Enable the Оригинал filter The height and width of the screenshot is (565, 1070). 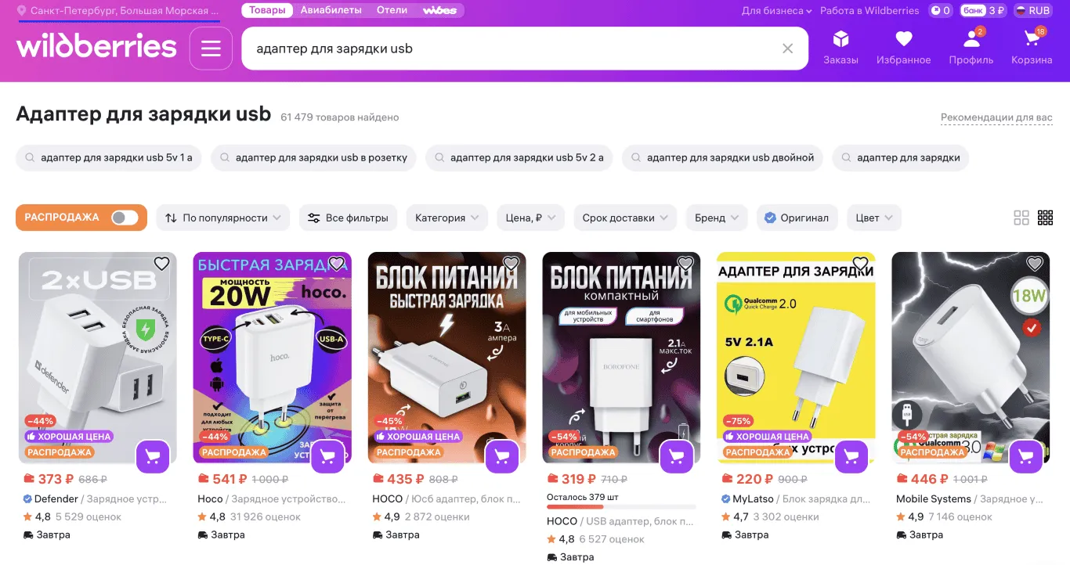click(797, 218)
